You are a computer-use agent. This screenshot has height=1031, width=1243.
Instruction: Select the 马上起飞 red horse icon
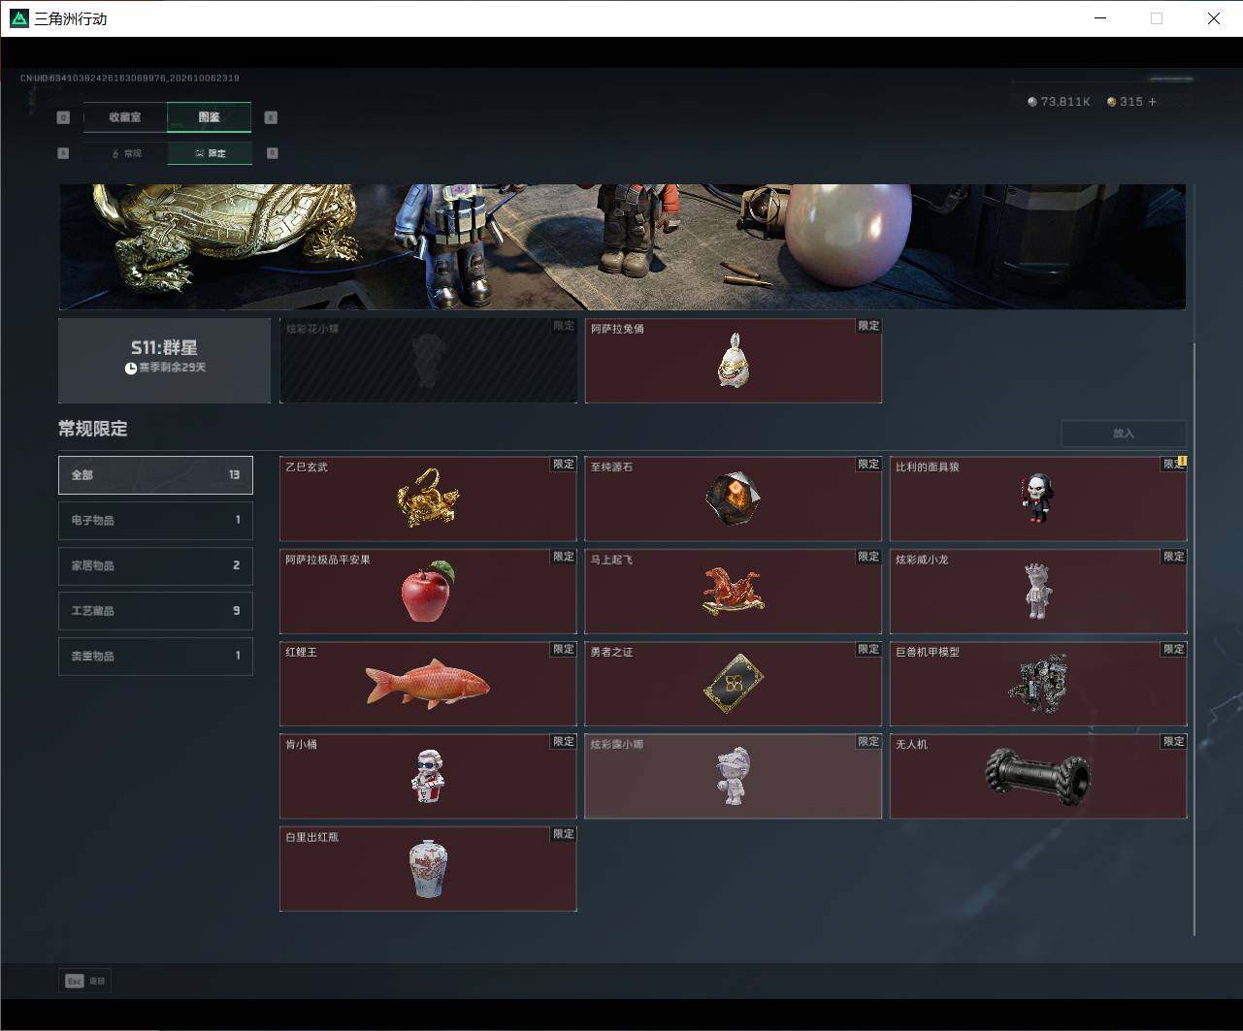click(734, 592)
